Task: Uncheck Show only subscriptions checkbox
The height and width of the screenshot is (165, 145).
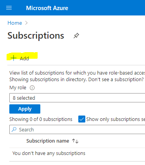Action: tap(82, 119)
